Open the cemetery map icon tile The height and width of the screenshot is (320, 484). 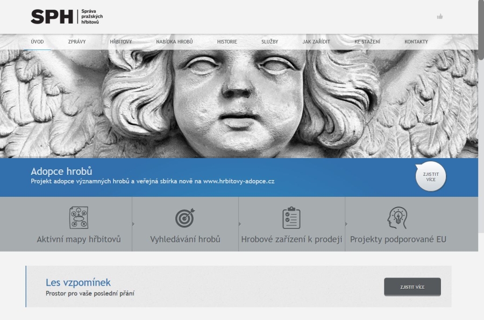tap(79, 218)
